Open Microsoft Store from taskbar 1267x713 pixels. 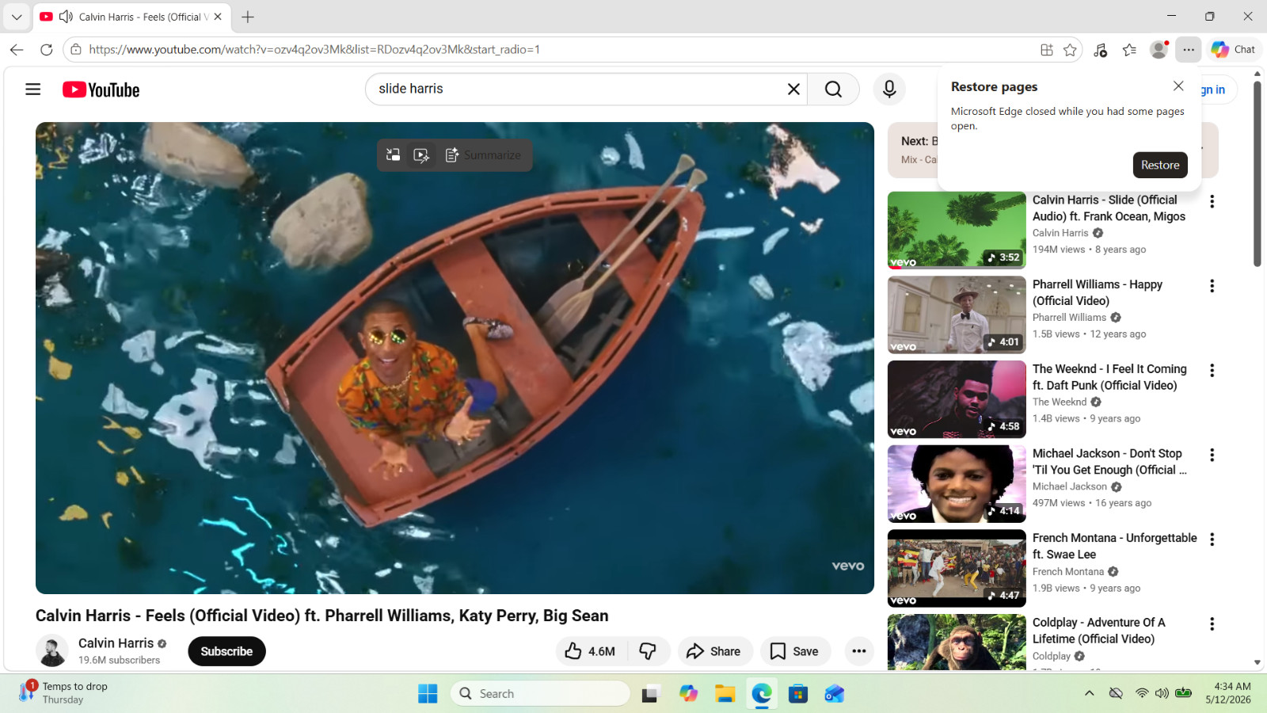coord(798,694)
